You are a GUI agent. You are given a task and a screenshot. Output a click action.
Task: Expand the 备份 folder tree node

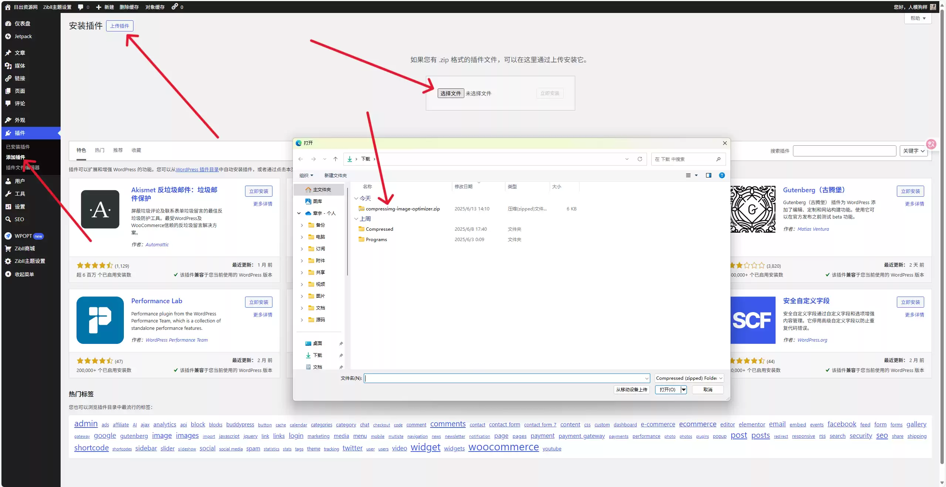302,225
